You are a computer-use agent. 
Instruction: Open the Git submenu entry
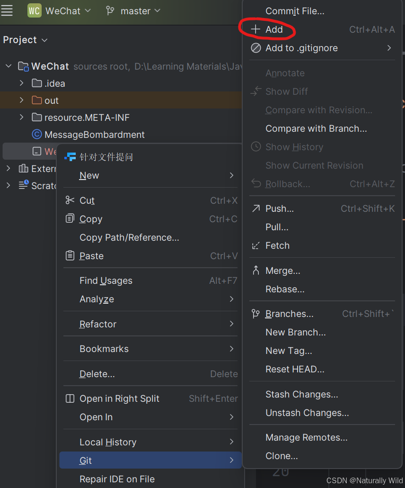click(150, 461)
